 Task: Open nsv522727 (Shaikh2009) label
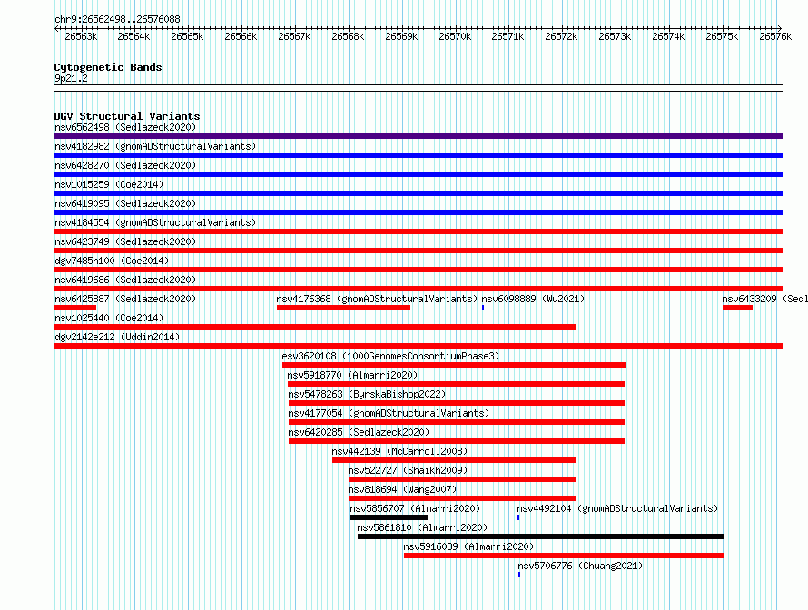(408, 470)
